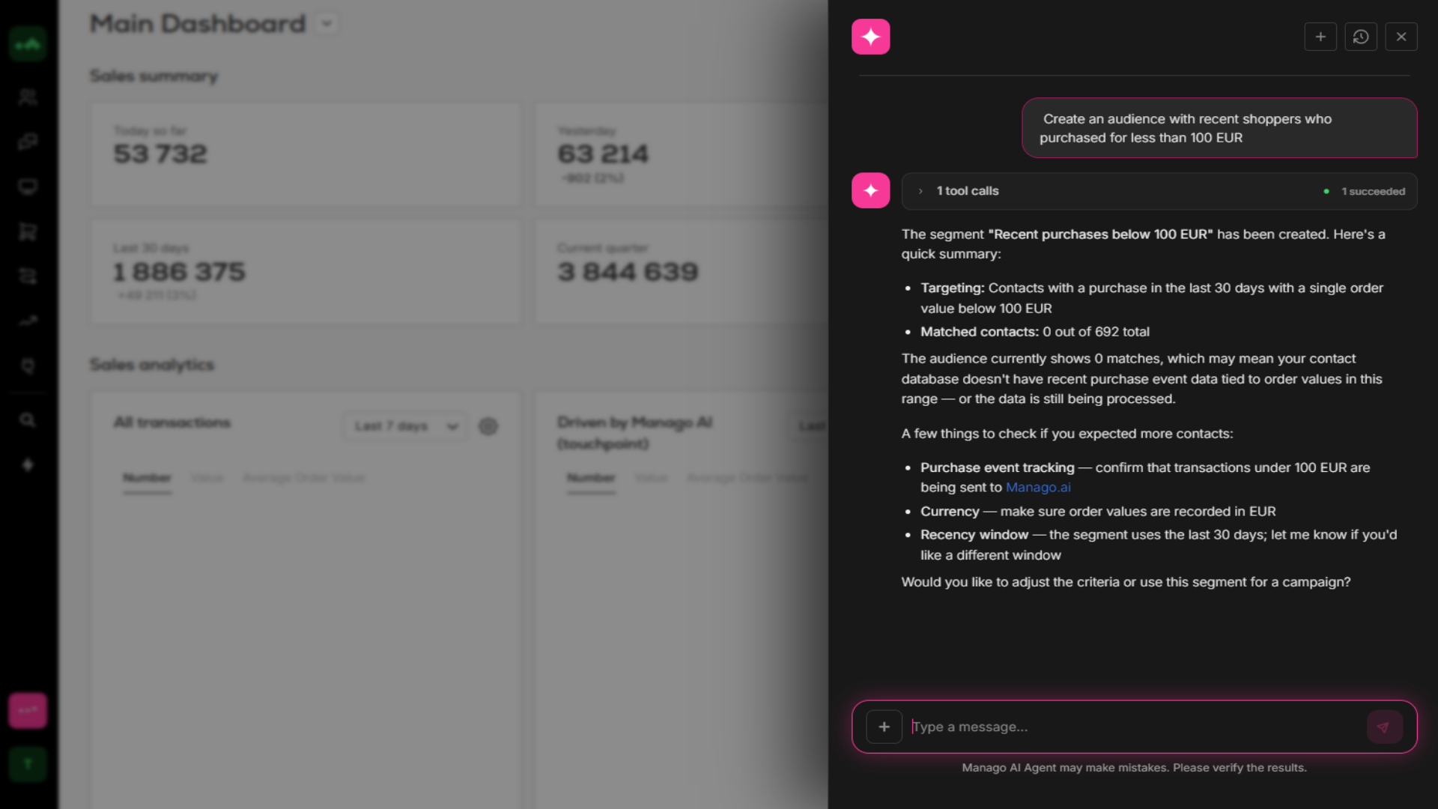Open the contacts people icon in sidebar
Image resolution: width=1438 pixels, height=809 pixels.
28,97
